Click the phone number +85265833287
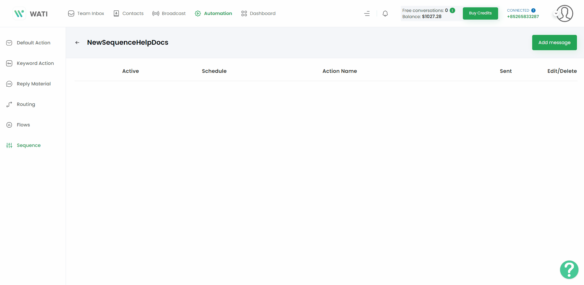 [523, 17]
